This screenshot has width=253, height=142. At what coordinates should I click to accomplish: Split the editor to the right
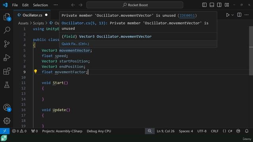(239, 15)
